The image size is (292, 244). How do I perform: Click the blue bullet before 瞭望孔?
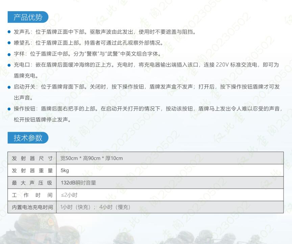click(x=9, y=43)
